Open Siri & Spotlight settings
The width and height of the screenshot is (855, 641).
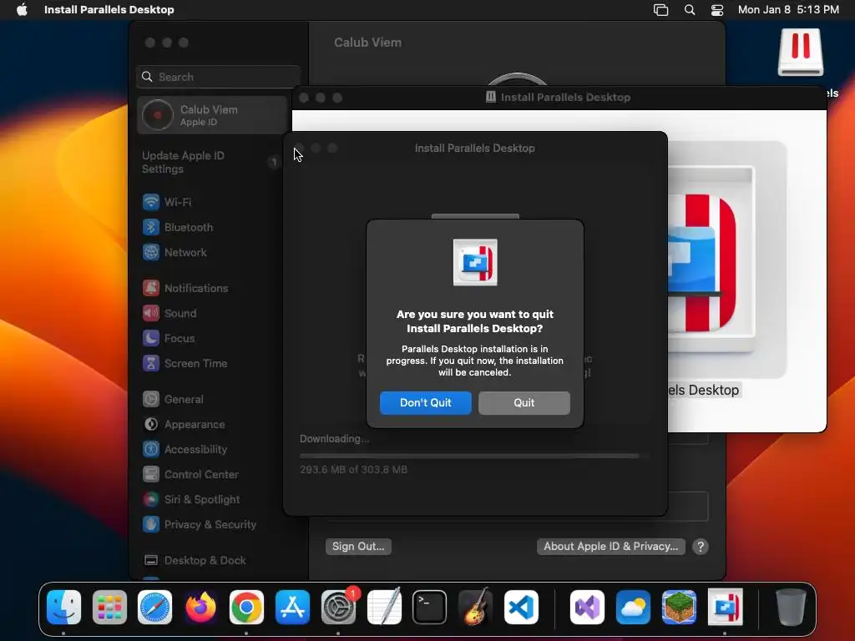point(191,500)
